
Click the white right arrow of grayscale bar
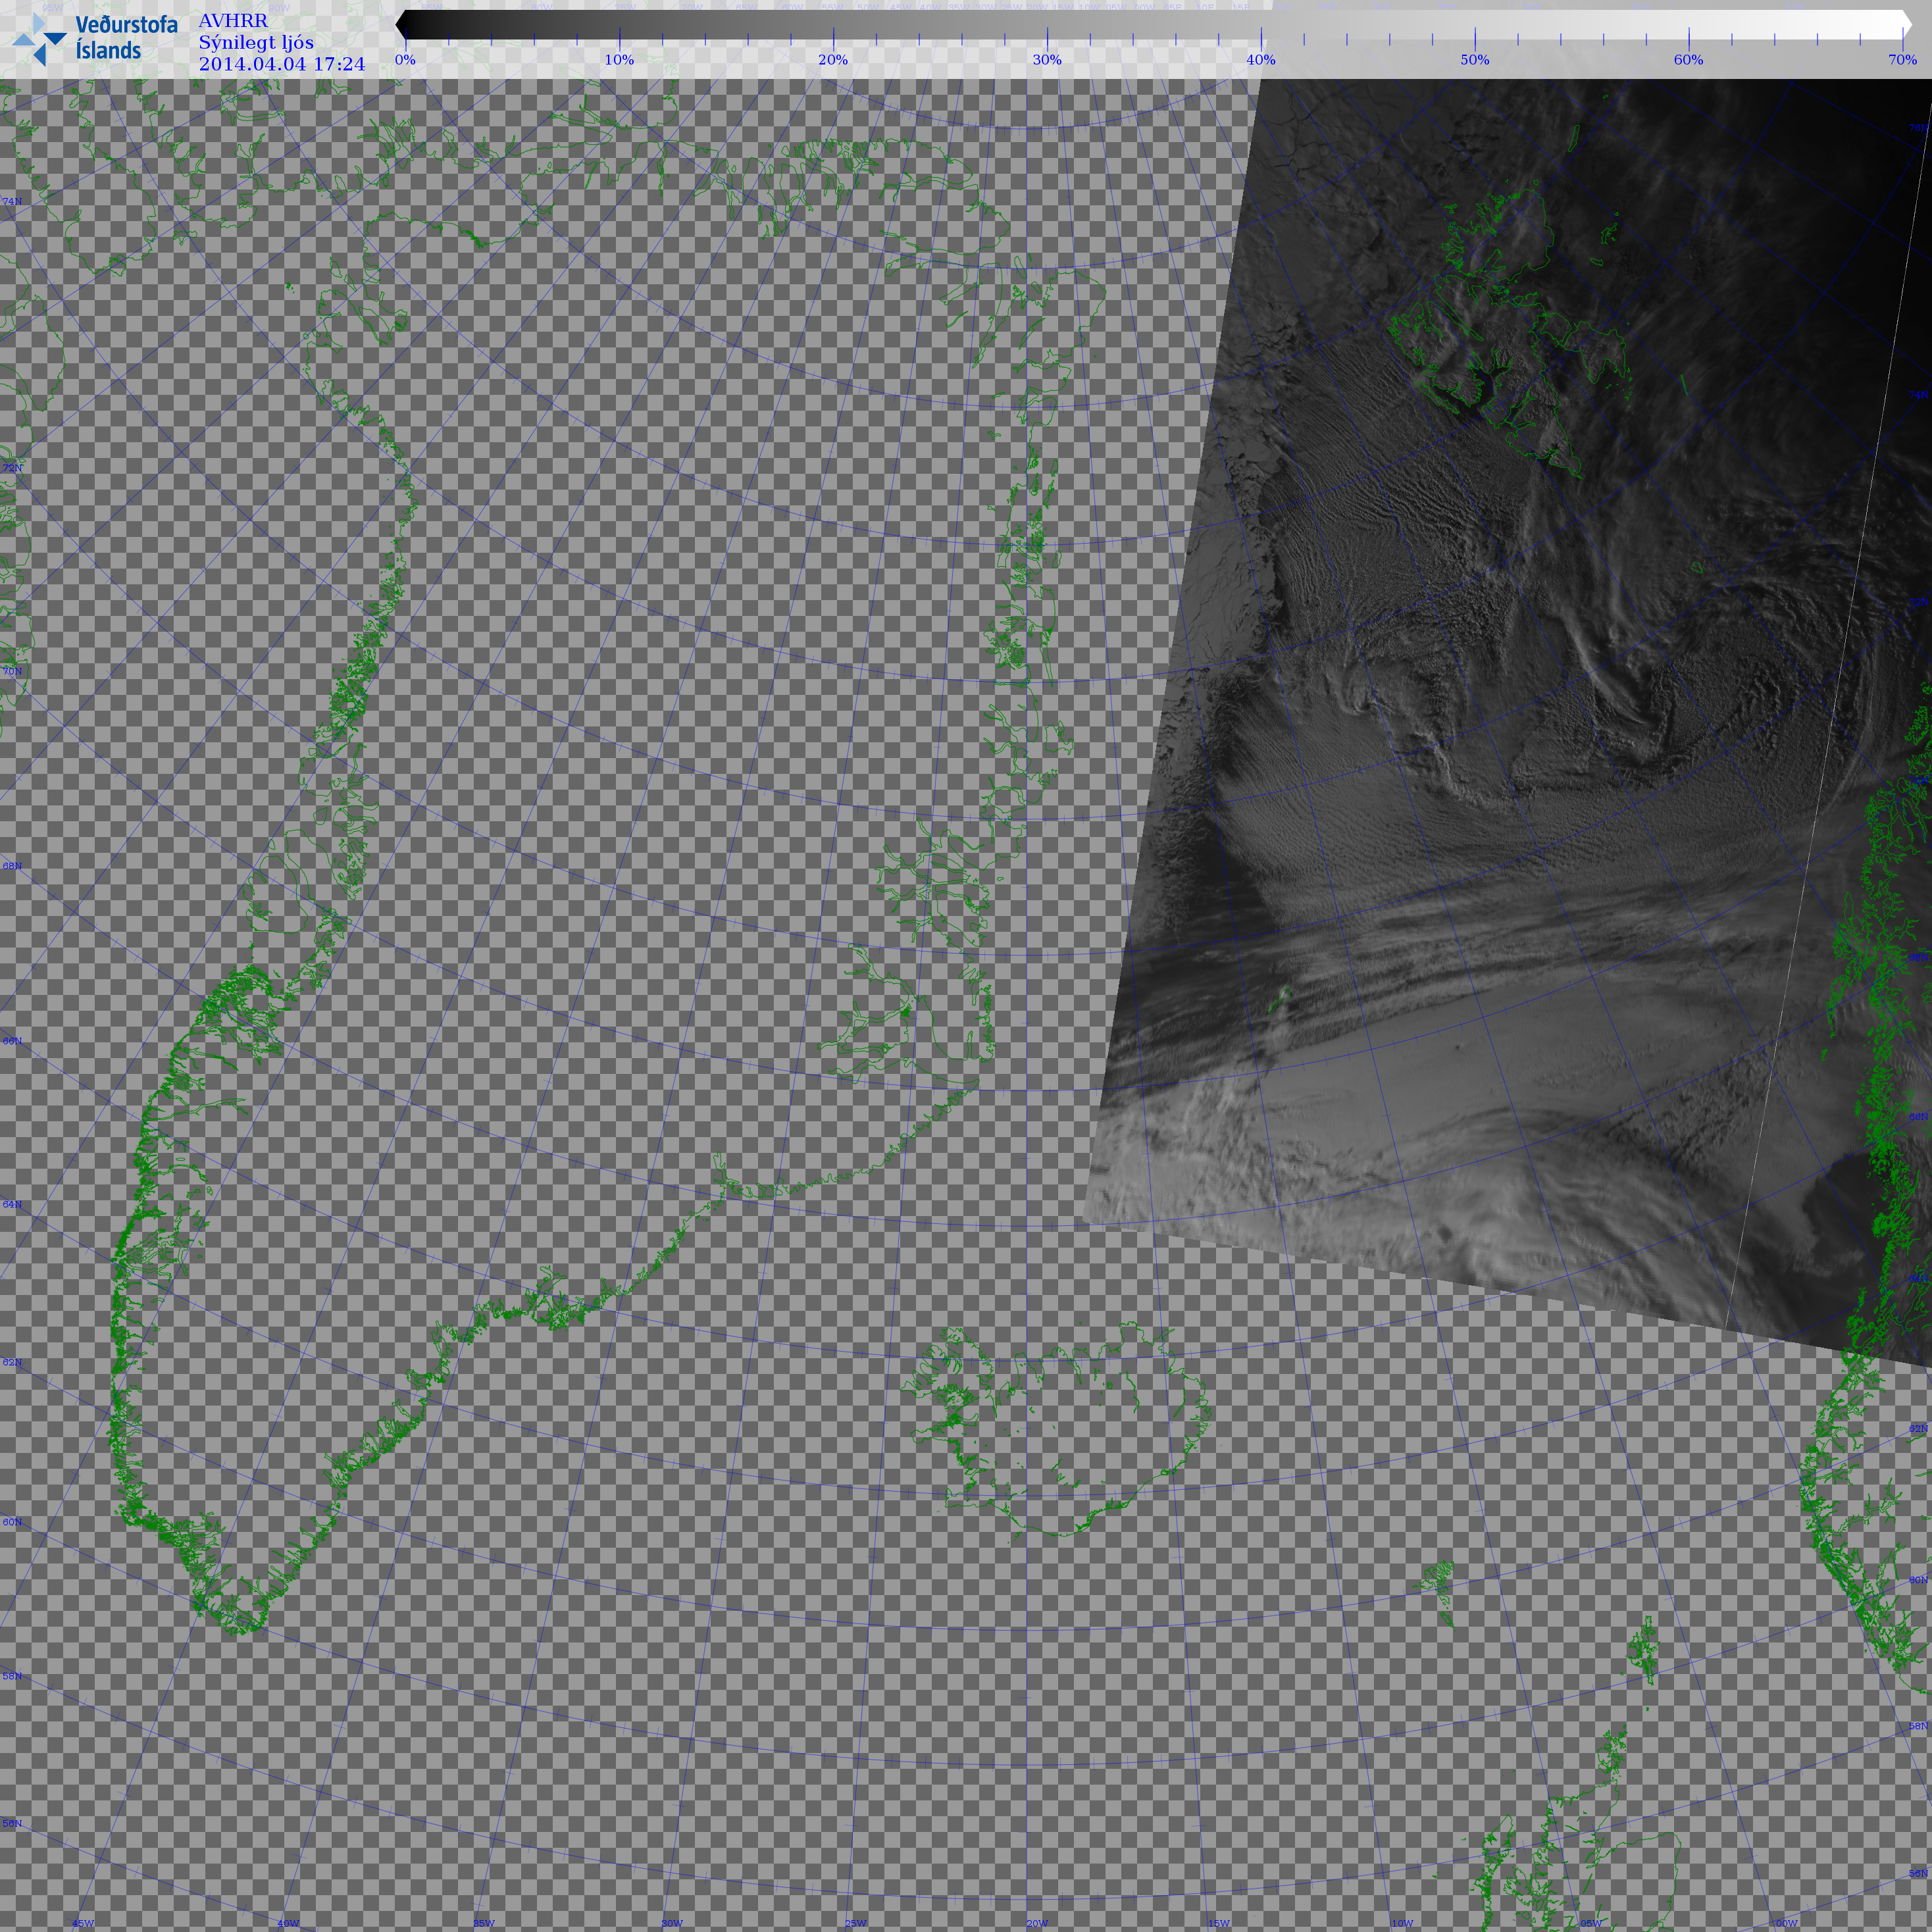(1905, 25)
